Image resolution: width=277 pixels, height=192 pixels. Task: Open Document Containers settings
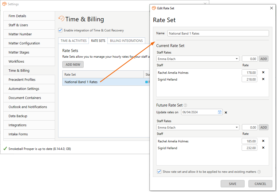click(x=29, y=98)
